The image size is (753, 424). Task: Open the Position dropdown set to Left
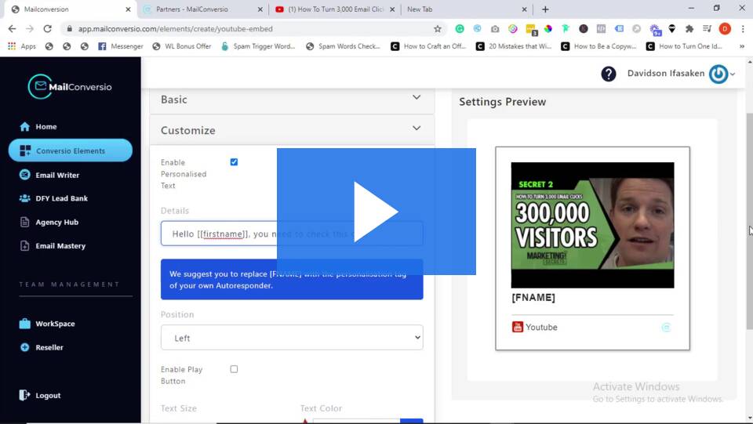[292, 338]
